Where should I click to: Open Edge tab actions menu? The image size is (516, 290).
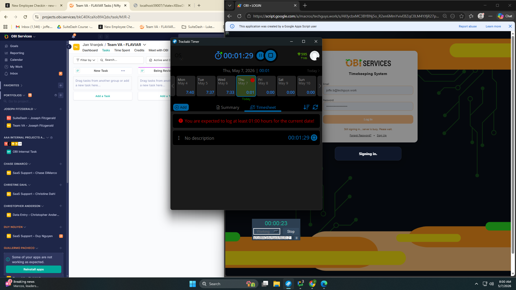tap(229, 5)
